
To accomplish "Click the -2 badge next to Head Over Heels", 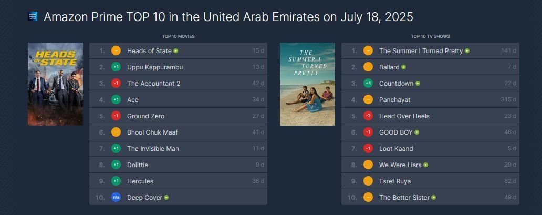I will coord(368,116).
